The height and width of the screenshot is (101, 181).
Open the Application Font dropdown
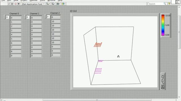click(x=33, y=4)
